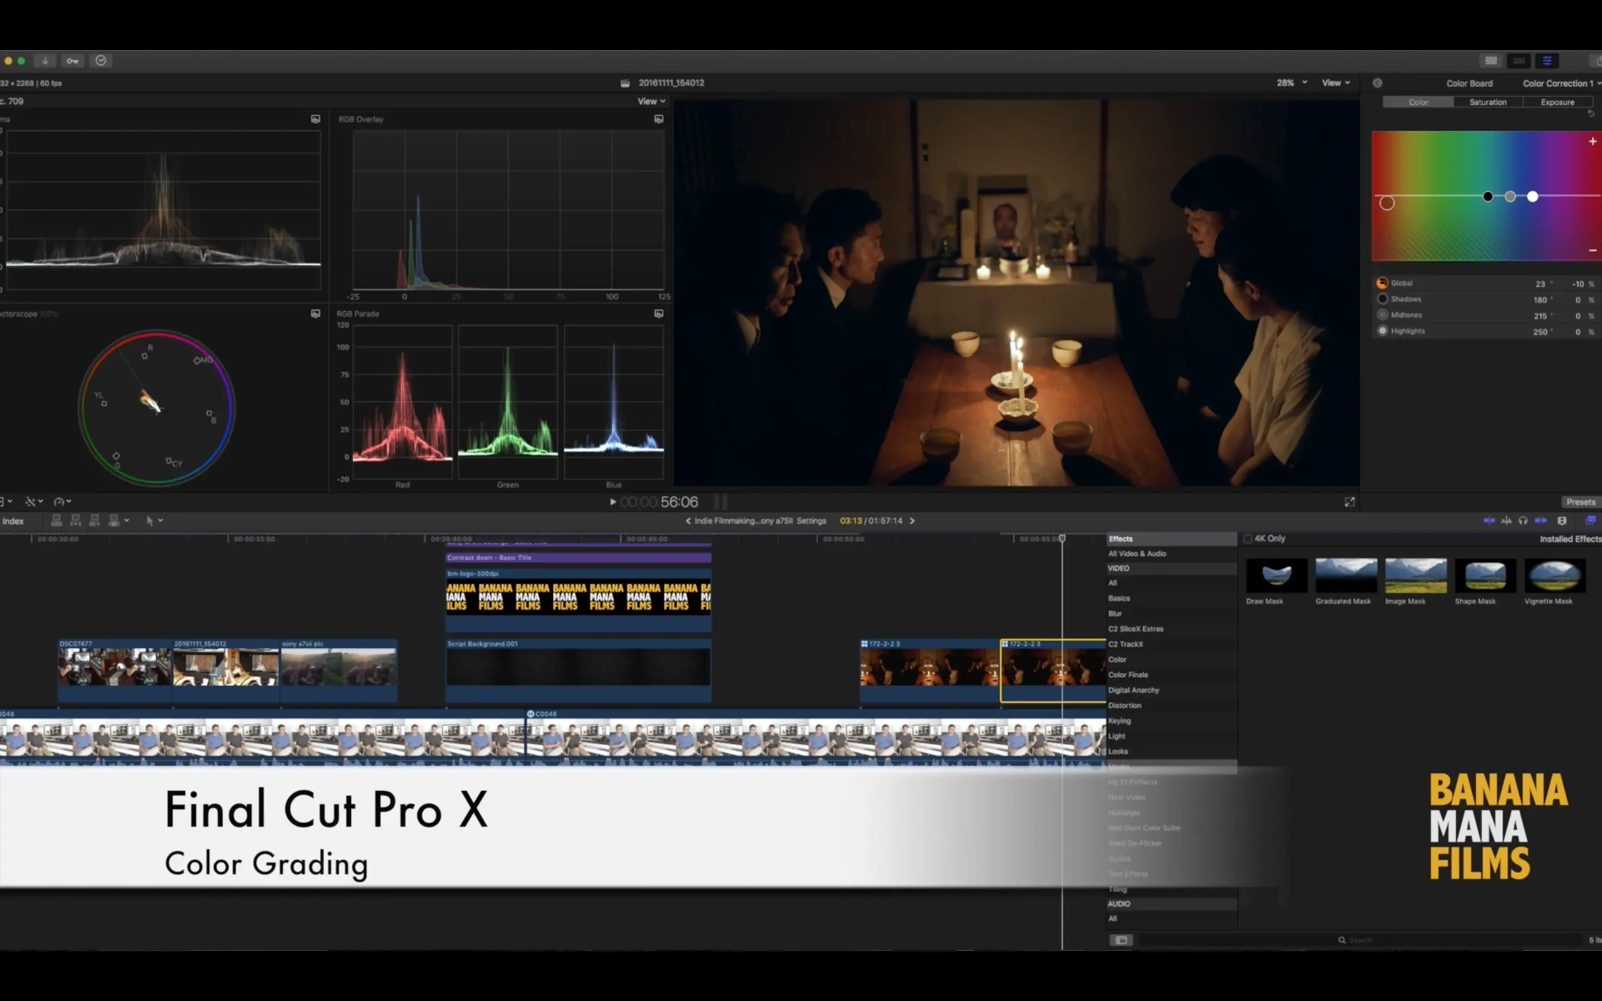Switch to the Exposure tab
The image size is (1602, 1001).
tap(1557, 102)
